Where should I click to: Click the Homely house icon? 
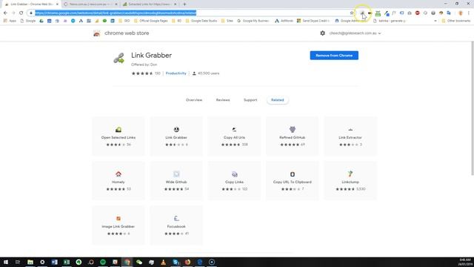tap(118, 174)
